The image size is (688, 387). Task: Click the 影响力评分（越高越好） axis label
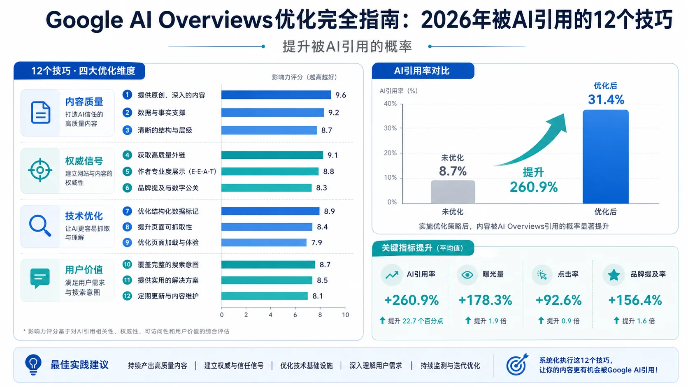(x=304, y=77)
